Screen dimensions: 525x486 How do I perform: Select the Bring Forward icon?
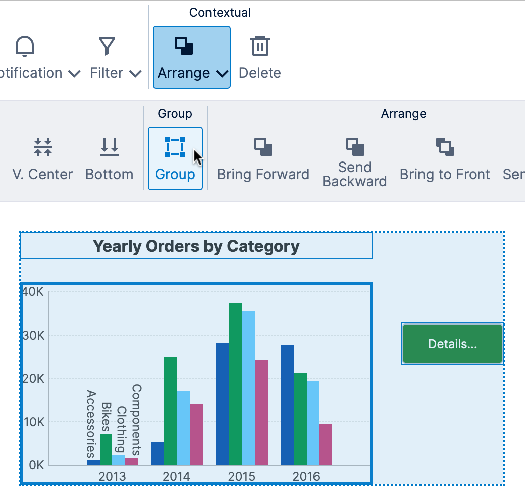pyautogui.click(x=263, y=147)
